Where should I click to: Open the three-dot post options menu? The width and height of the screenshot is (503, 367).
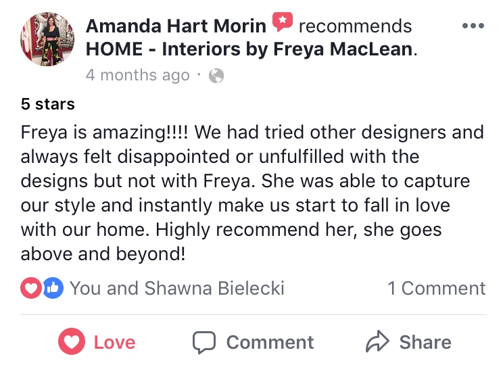(x=473, y=26)
